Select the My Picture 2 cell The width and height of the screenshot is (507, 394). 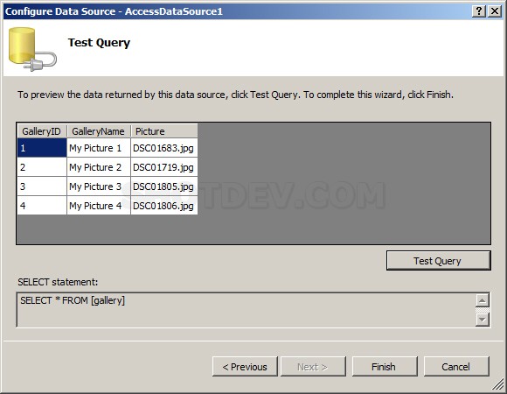[x=98, y=167]
